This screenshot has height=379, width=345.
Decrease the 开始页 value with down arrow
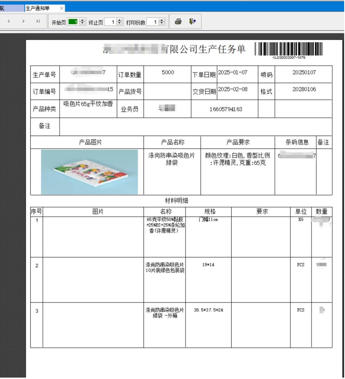[x=82, y=23]
